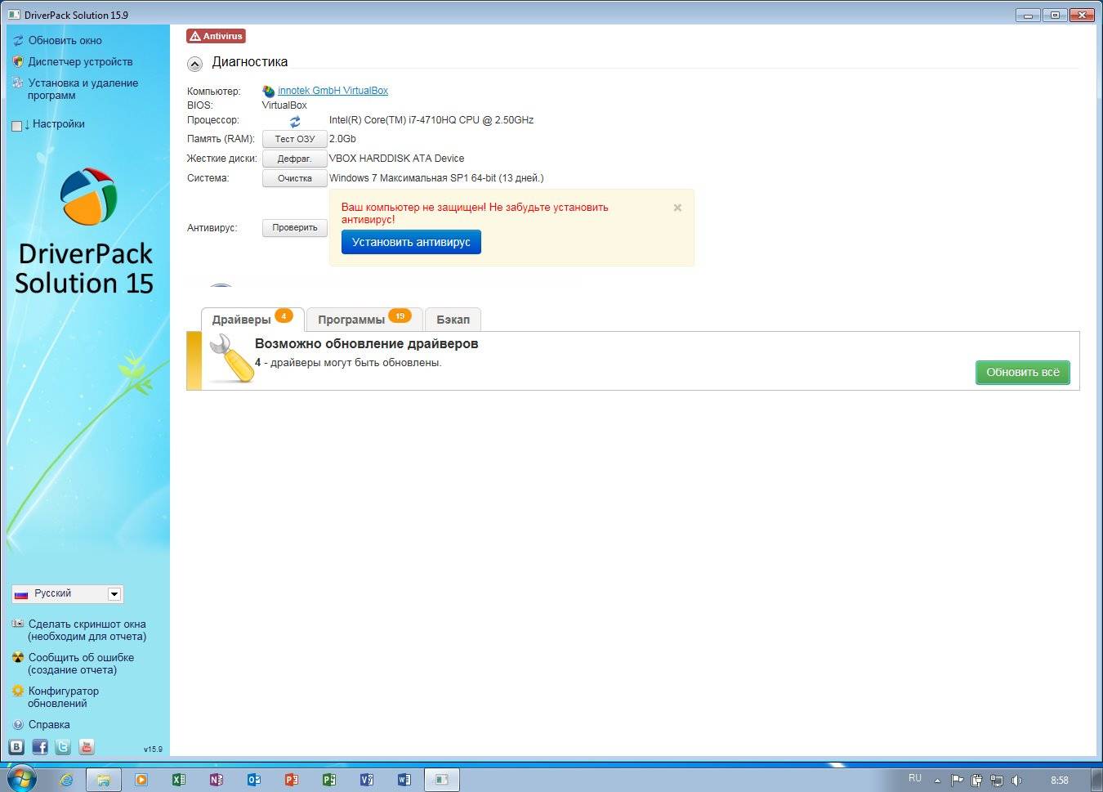Open the innotek GmbH VirtualBox link

pos(333,91)
